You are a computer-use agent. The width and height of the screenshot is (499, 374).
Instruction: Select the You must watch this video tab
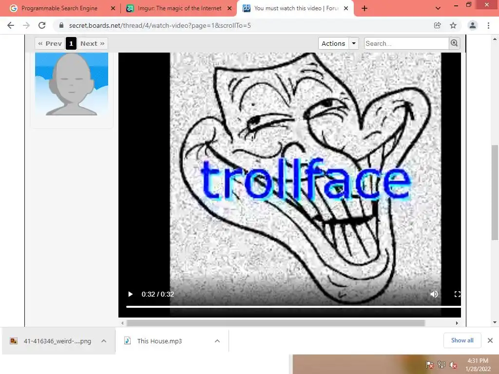coord(296,8)
